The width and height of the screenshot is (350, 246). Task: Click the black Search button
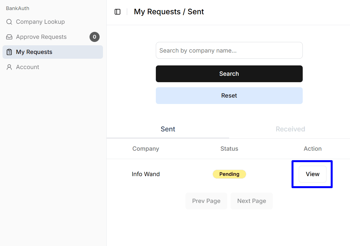[x=229, y=74]
